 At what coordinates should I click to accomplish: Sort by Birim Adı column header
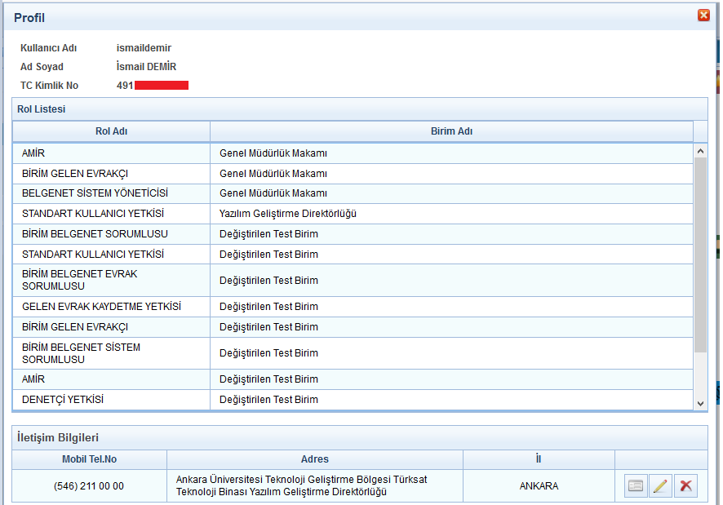click(451, 131)
